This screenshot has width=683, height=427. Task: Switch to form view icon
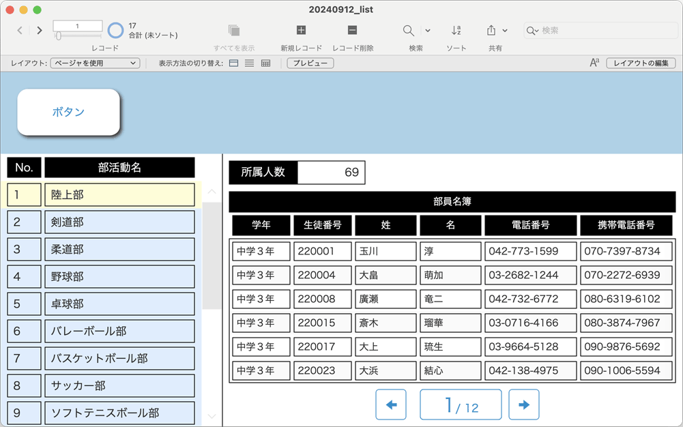coord(234,63)
